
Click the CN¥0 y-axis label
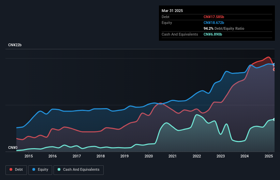pyautogui.click(x=13, y=148)
